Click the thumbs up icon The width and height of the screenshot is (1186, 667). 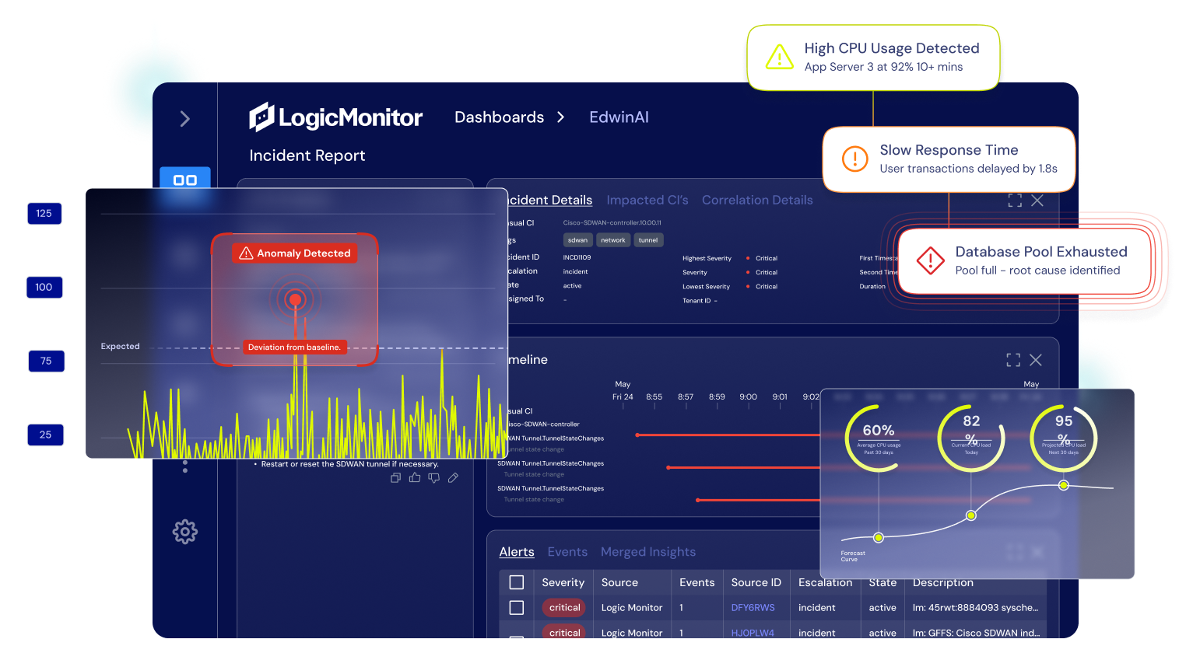click(415, 478)
